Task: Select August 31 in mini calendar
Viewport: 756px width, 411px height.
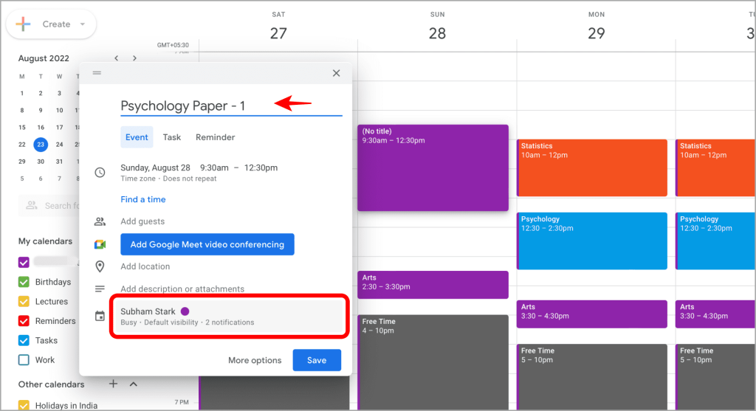Action: pyautogui.click(x=59, y=162)
